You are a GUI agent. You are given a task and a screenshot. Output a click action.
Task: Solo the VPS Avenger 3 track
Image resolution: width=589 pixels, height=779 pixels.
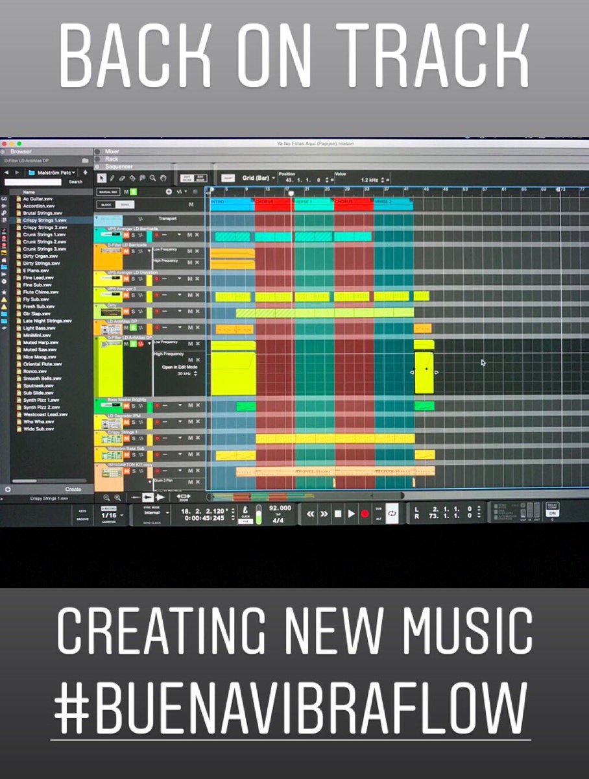133,296
